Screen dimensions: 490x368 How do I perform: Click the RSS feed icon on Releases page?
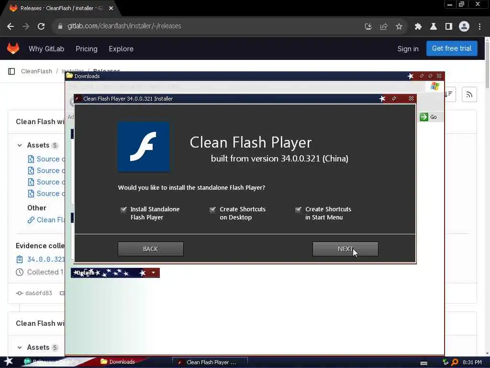469,94
